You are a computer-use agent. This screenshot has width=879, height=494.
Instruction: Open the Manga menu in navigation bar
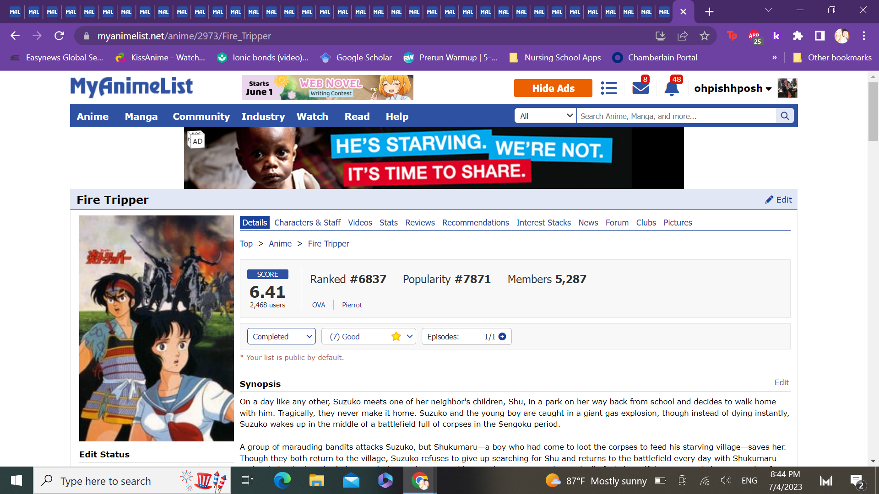(141, 117)
